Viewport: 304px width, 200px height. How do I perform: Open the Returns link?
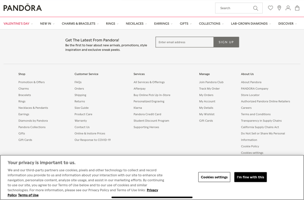(80, 101)
